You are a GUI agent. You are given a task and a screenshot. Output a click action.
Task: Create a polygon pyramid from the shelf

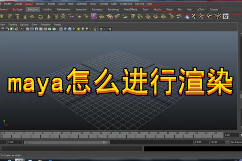point(48,17)
